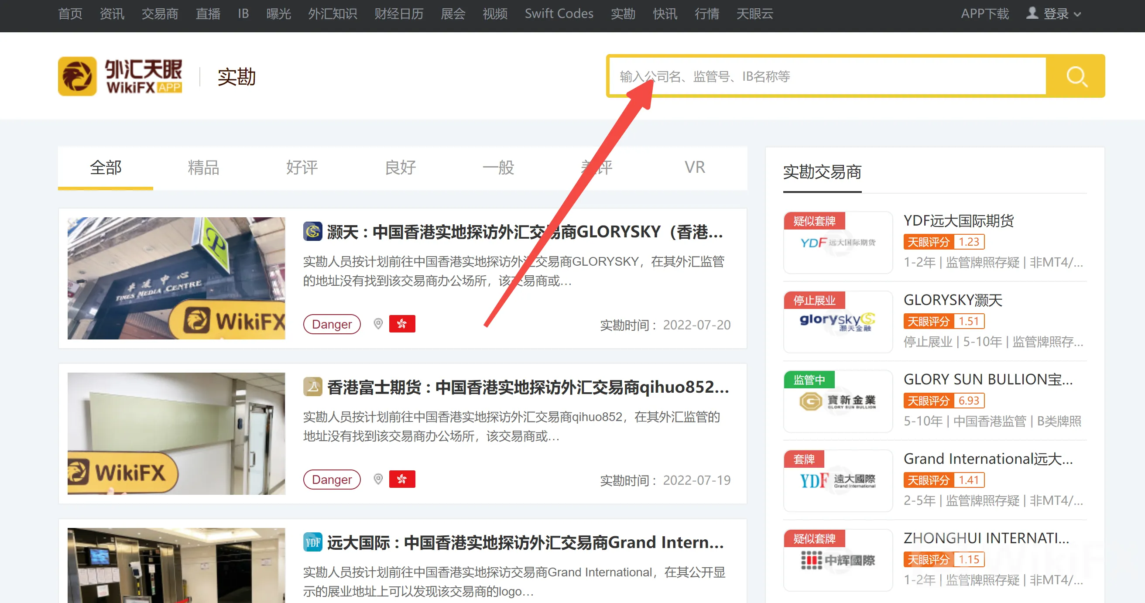Open 香港富士期货 survey photo thumbnail

pos(176,434)
